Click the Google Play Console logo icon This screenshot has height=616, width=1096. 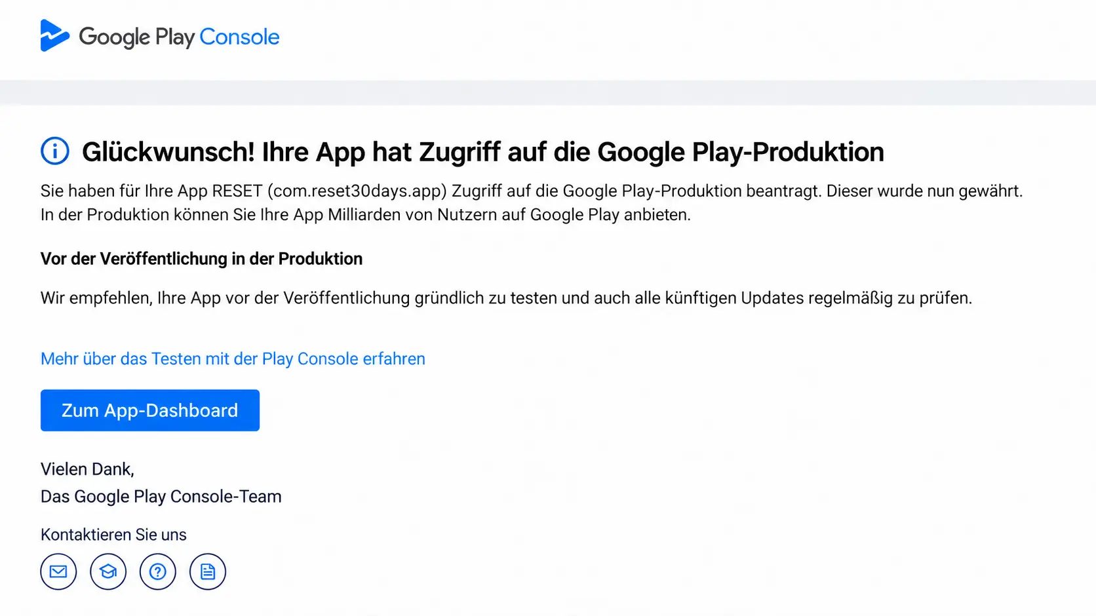coord(54,35)
